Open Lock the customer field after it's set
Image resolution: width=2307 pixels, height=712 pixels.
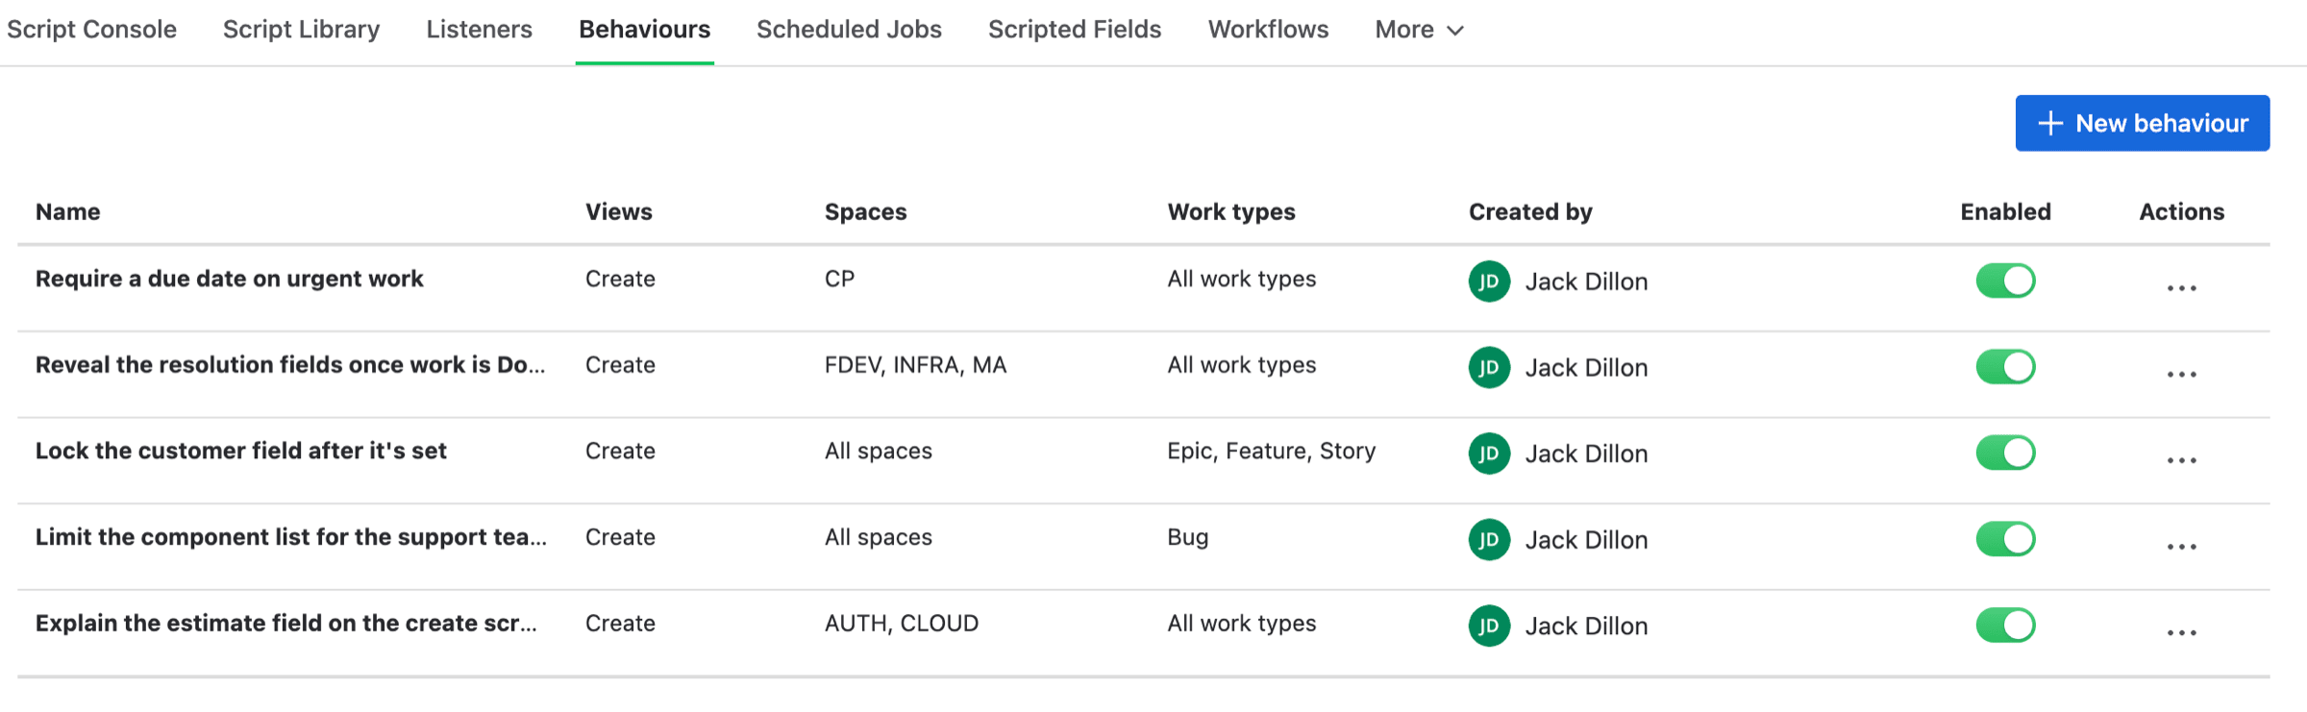tap(241, 451)
